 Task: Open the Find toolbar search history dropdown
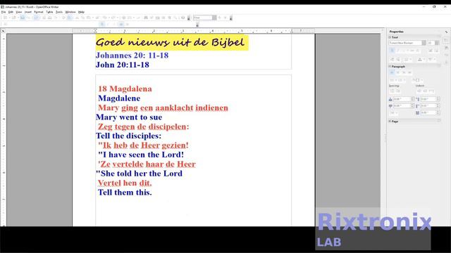pyautogui.click(x=214, y=18)
